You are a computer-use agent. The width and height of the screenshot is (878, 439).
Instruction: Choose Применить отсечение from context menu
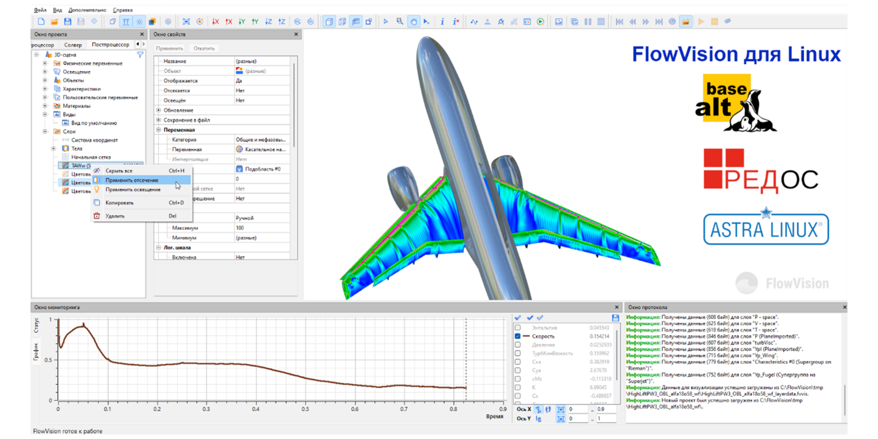click(x=132, y=180)
